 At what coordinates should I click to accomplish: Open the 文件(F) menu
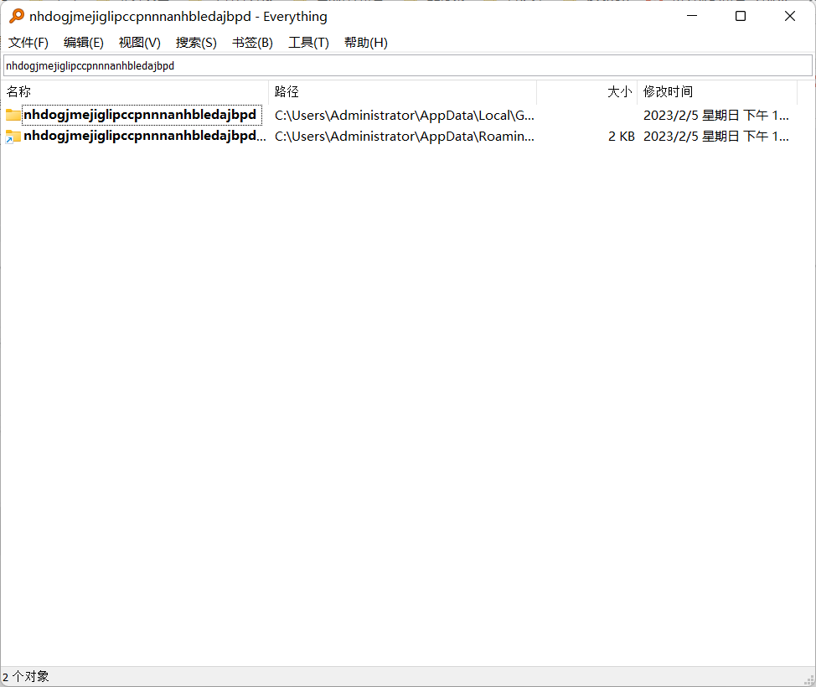click(28, 43)
